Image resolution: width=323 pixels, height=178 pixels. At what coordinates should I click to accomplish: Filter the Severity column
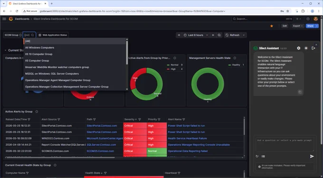tap(140, 120)
